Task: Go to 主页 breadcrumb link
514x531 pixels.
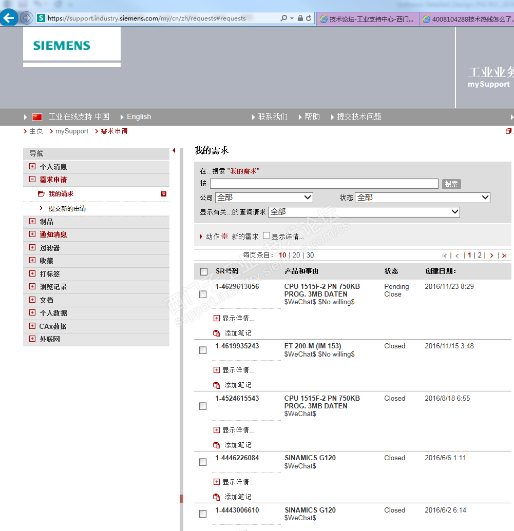Action: pyautogui.click(x=36, y=131)
